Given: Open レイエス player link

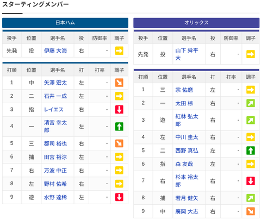Looking at the screenshot, I should pos(54,110).
